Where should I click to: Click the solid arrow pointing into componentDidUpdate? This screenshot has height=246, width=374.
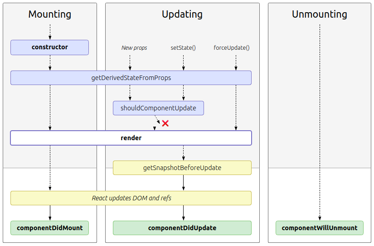coord(184,213)
